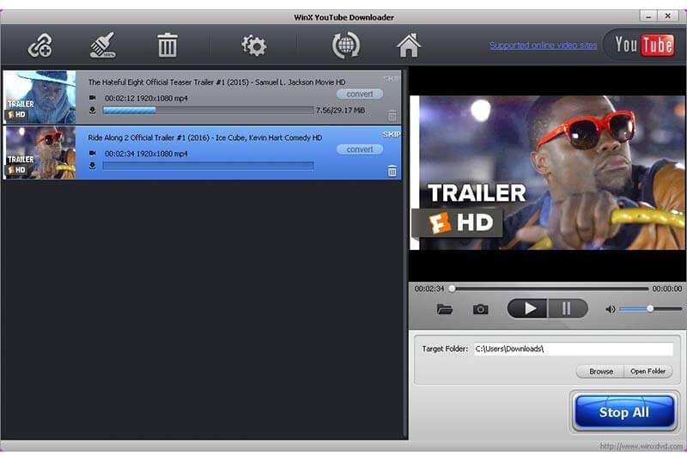Pause the preview video
687x461 pixels.
pos(568,309)
